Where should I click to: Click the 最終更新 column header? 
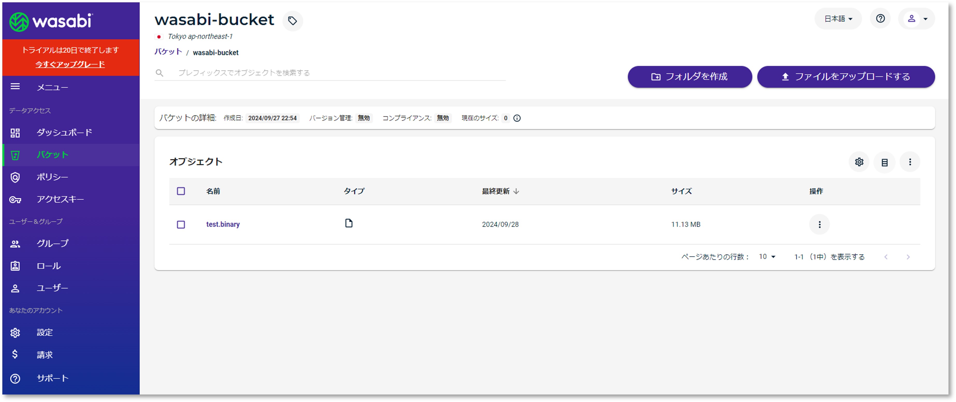tap(495, 191)
